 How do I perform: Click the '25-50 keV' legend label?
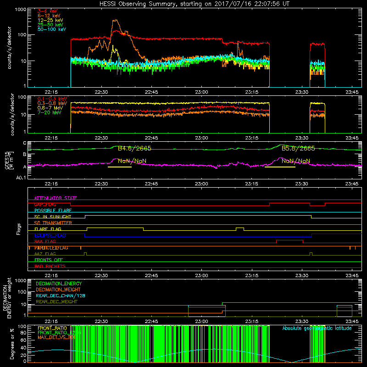point(50,25)
